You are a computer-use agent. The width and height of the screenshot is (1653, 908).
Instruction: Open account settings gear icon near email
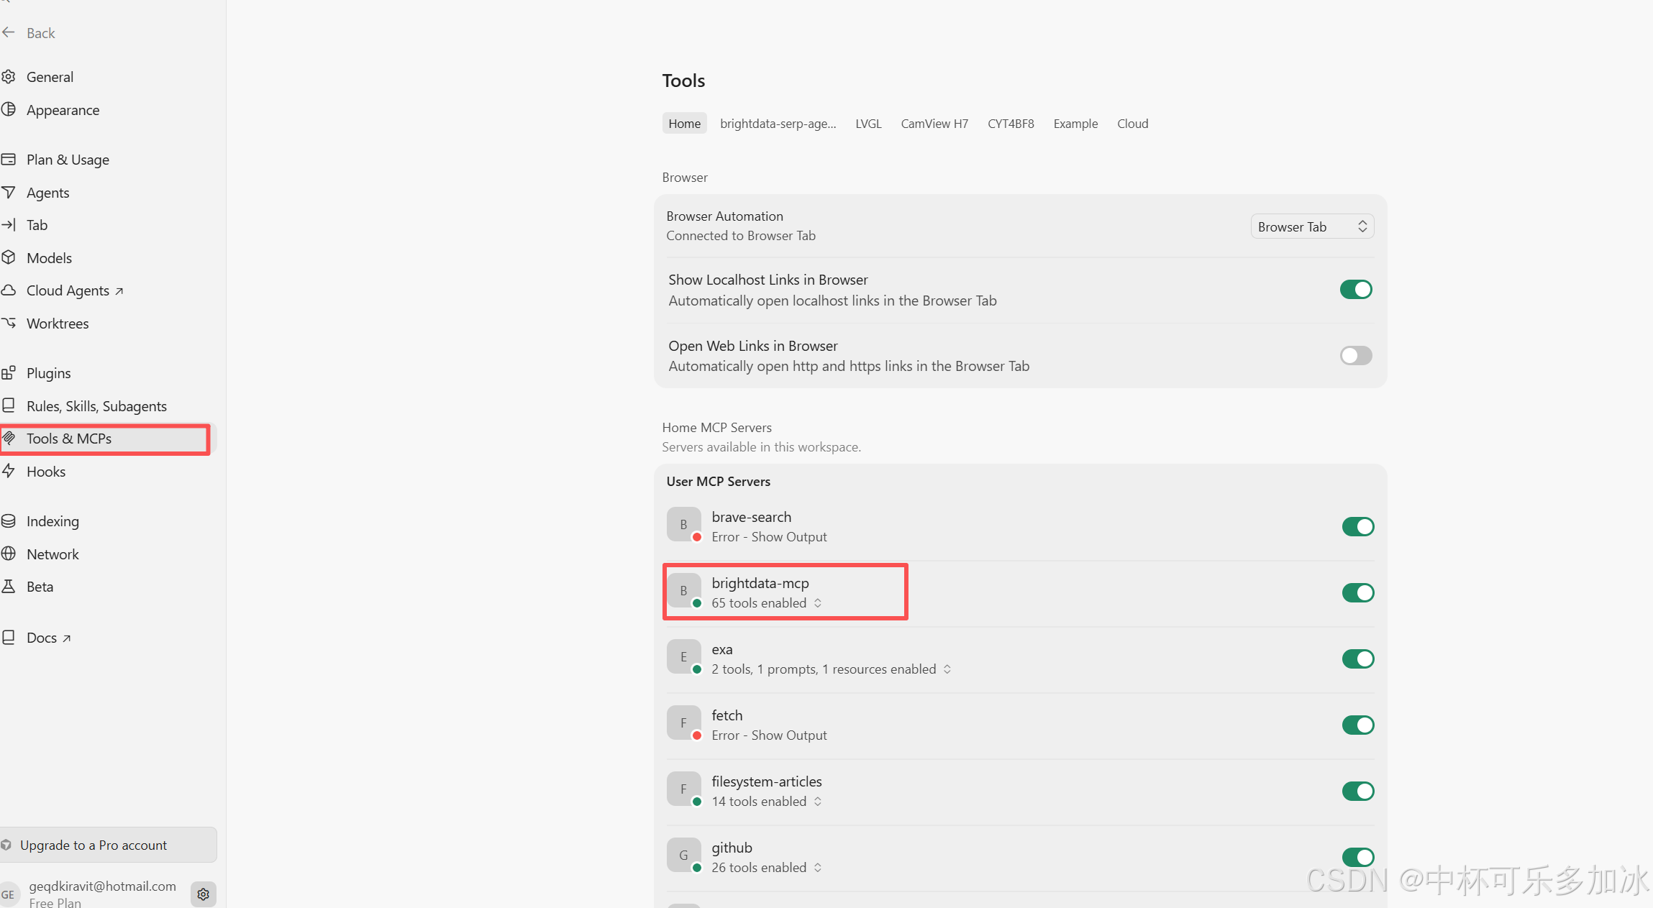pos(204,894)
